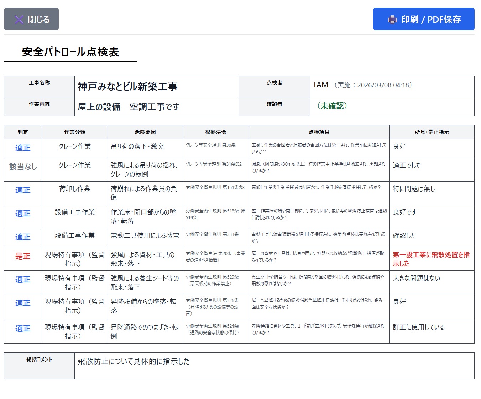Click the 荷卸し作業 work category cell
The height and width of the screenshot is (399, 481).
[75, 189]
